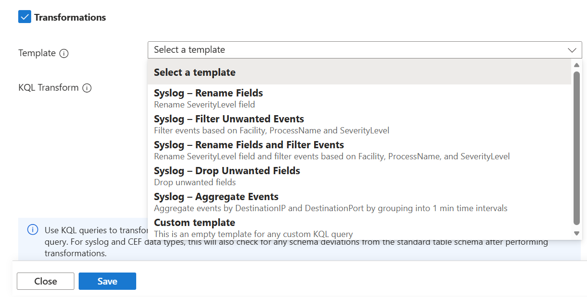Click the dropdown list scrollbar thumb
Image resolution: width=587 pixels, height=297 pixels.
click(577, 148)
